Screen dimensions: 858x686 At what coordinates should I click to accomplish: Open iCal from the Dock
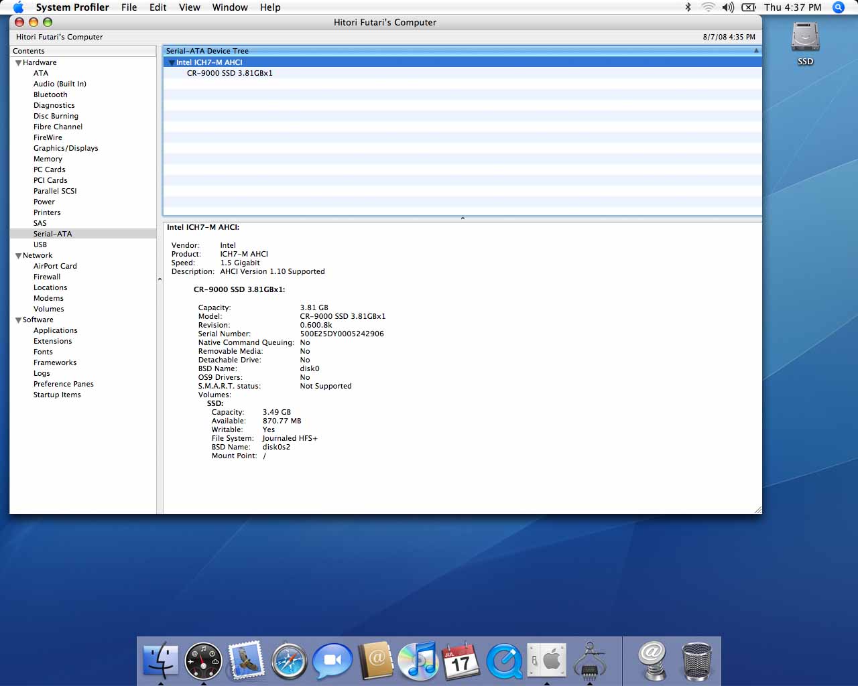tap(461, 661)
